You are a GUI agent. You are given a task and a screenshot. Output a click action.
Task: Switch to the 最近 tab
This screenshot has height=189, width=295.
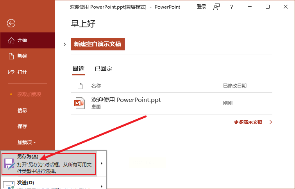click(79, 69)
